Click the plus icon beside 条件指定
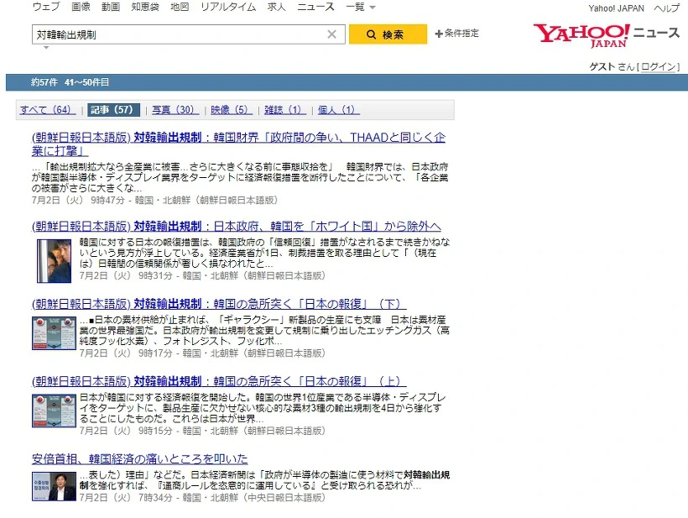The width and height of the screenshot is (688, 518). click(x=440, y=34)
